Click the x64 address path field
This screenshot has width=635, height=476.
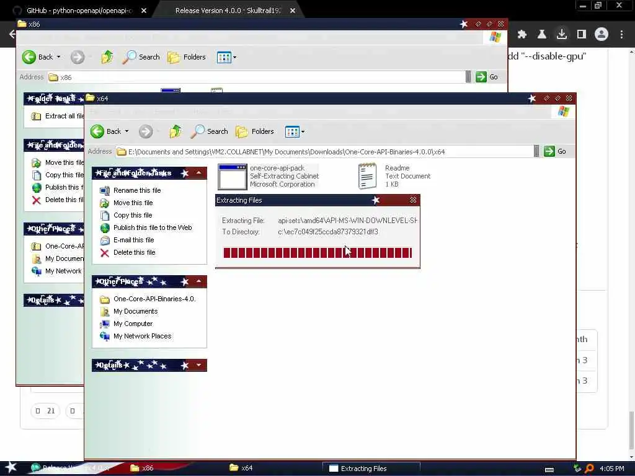pos(324,152)
